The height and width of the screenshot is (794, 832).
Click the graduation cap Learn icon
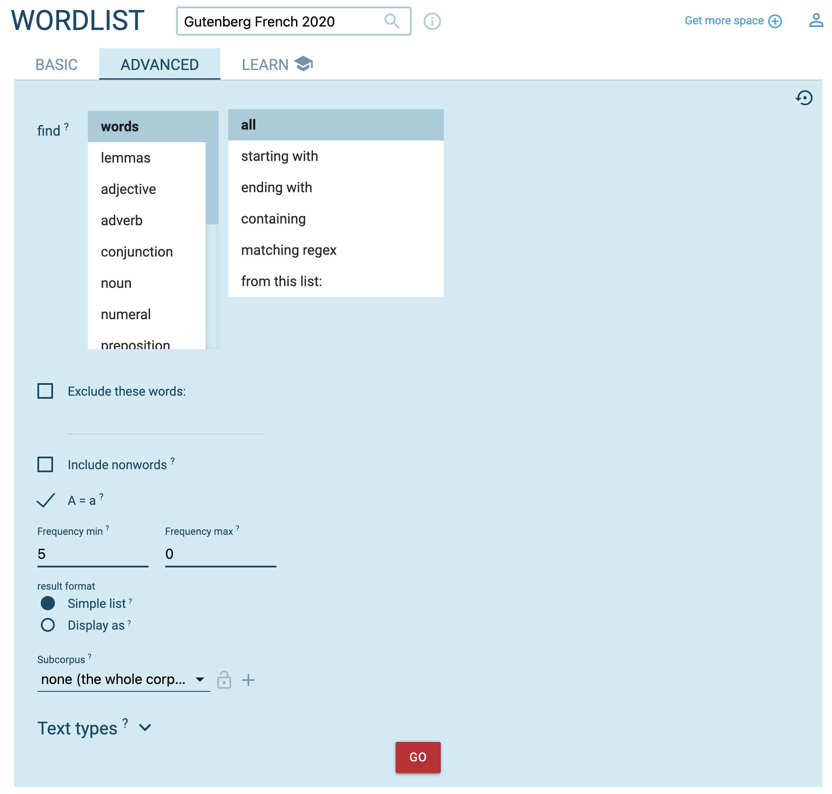coord(303,63)
